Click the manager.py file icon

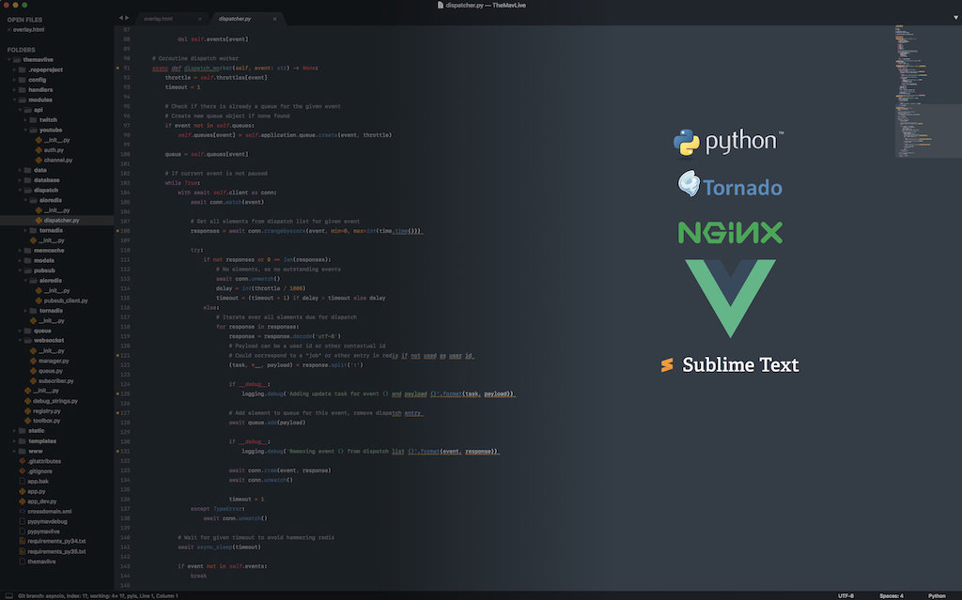[33, 361]
